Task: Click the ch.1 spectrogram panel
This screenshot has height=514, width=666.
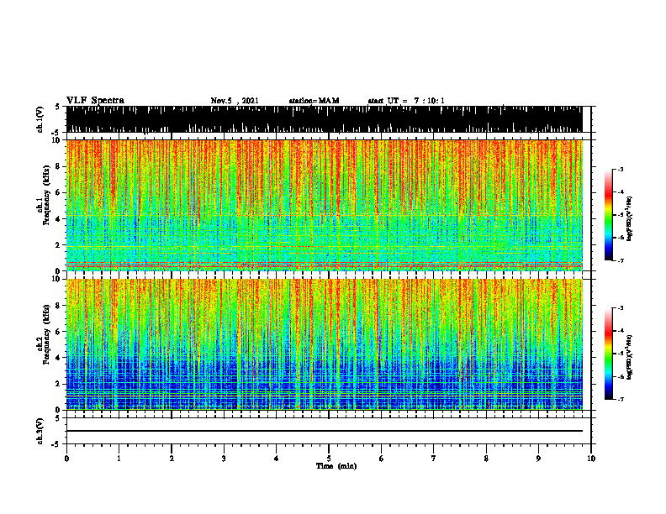Action: pyautogui.click(x=324, y=205)
